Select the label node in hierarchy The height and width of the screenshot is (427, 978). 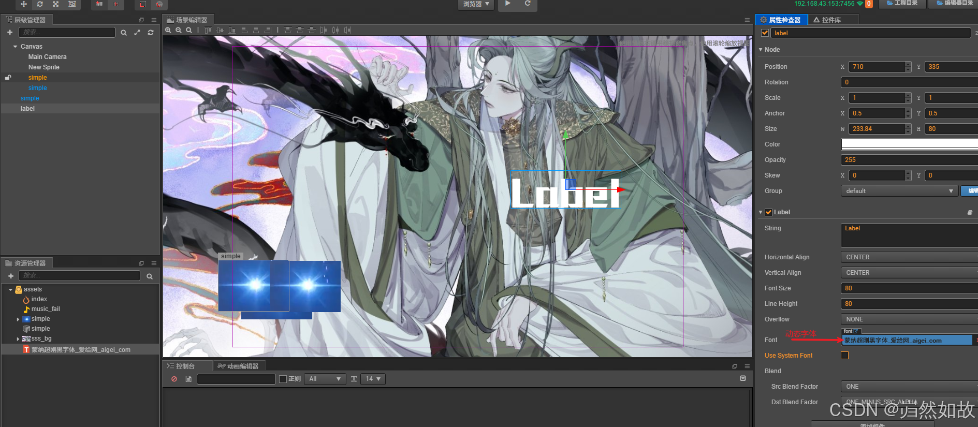27,109
